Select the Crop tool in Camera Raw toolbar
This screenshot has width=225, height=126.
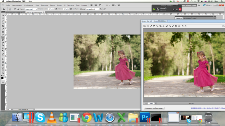160,26
